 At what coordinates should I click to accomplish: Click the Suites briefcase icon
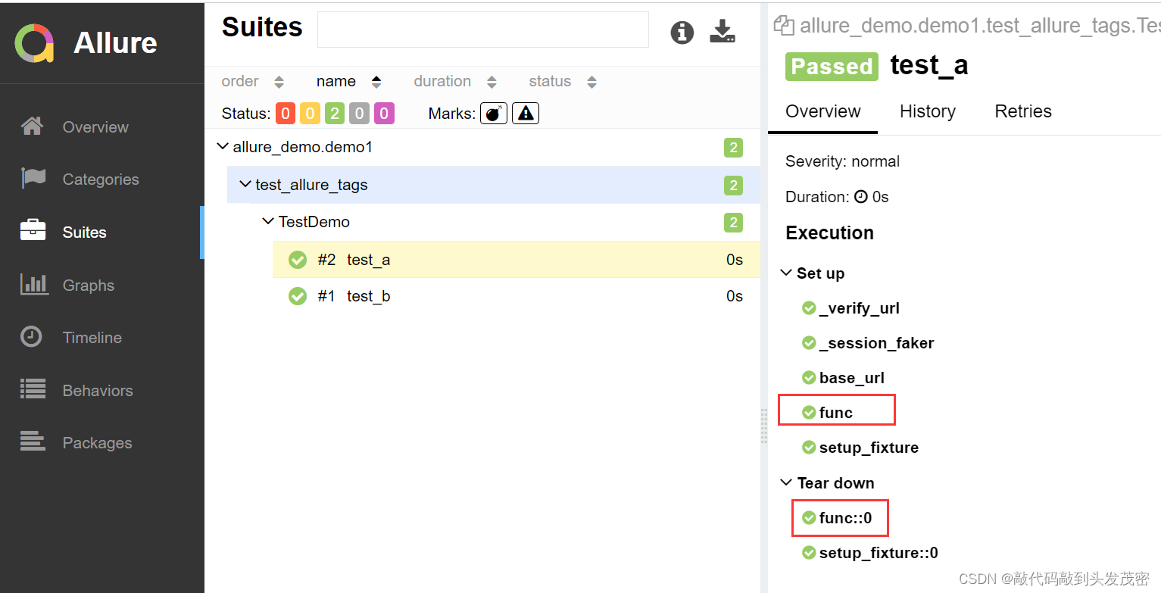pyautogui.click(x=33, y=231)
